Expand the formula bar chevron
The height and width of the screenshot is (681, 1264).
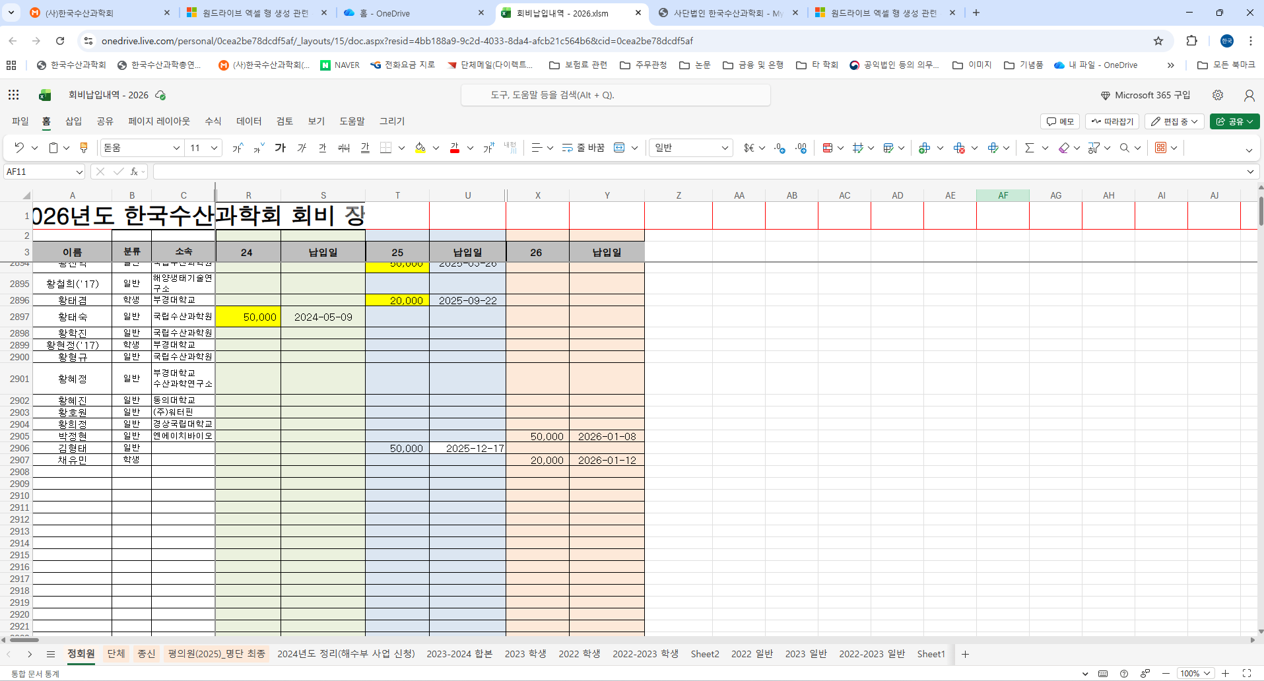[x=1250, y=172]
